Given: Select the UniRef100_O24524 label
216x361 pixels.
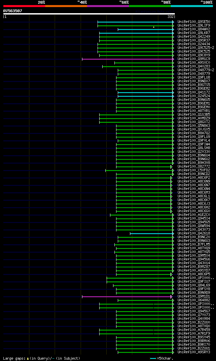Looking at the screenshot, I should point(194,96).
